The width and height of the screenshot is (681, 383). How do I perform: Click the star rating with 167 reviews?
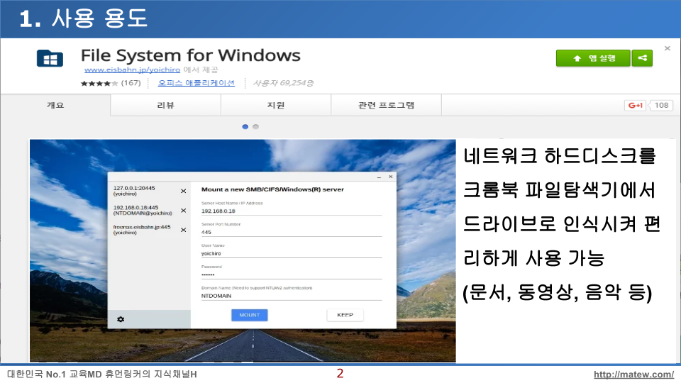[x=111, y=83]
